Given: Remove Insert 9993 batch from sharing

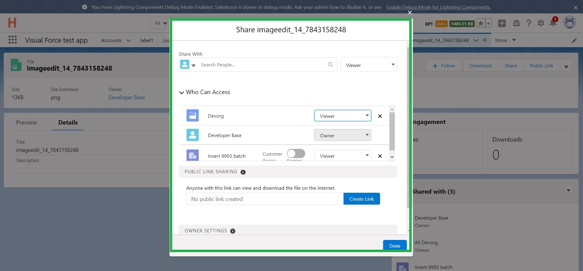Looking at the screenshot, I should pyautogui.click(x=380, y=156).
